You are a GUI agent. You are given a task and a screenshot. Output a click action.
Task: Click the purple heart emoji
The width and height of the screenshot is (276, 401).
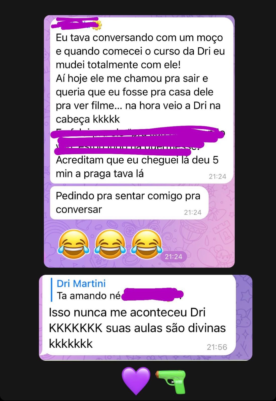(136, 380)
